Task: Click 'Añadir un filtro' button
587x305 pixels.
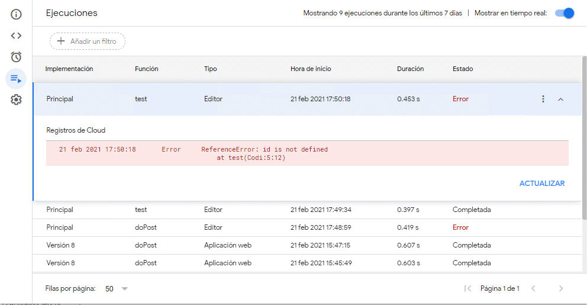Action: tap(88, 41)
